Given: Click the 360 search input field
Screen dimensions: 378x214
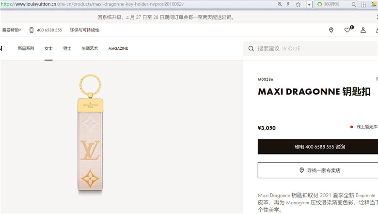Looking at the screenshot, I should click(x=332, y=4).
